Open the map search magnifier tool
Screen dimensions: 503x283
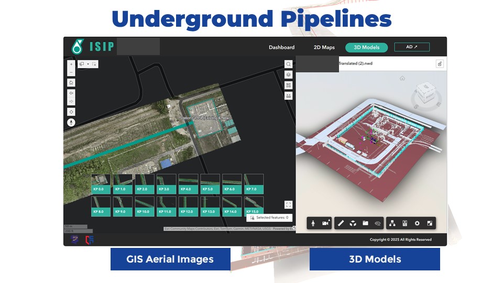288,64
